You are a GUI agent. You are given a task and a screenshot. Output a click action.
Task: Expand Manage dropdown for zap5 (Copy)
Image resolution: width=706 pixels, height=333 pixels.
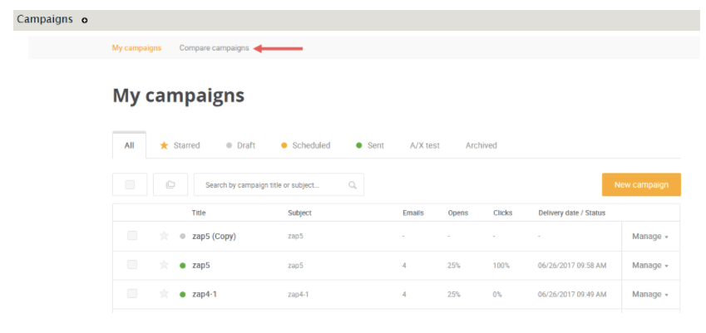[650, 237]
